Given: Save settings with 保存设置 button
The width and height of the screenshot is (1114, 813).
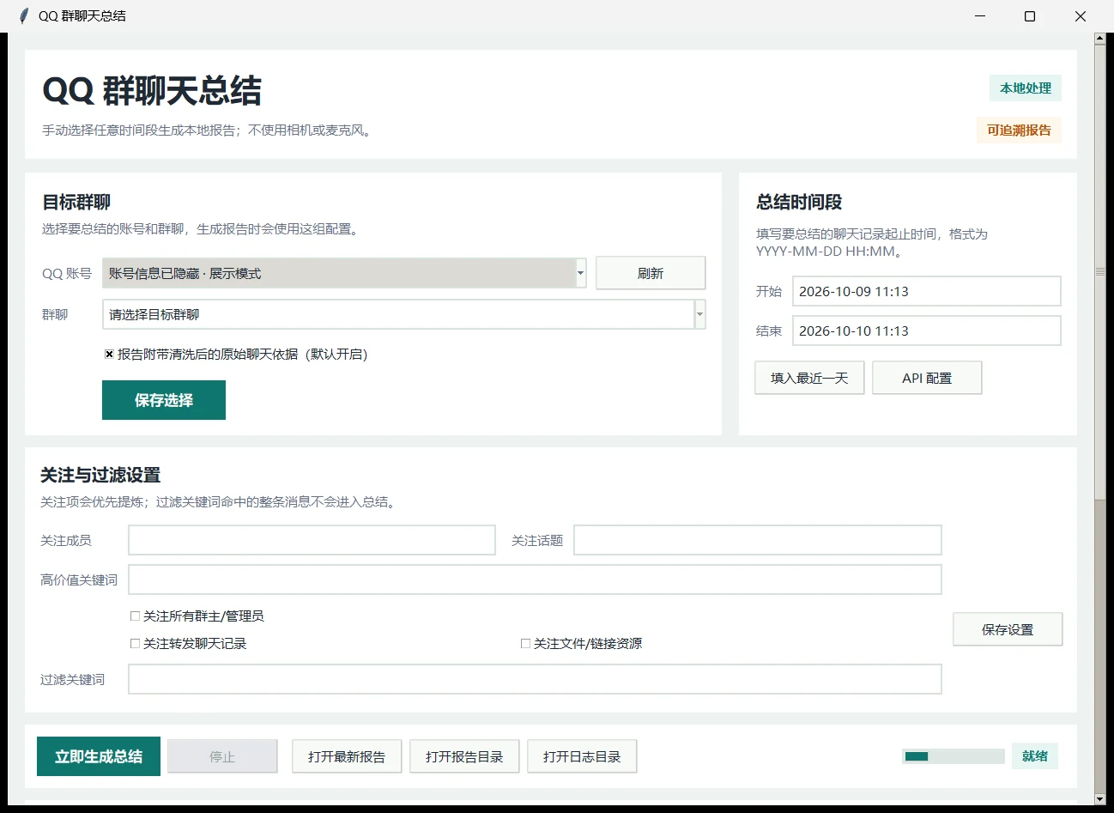Looking at the screenshot, I should click(1008, 629).
